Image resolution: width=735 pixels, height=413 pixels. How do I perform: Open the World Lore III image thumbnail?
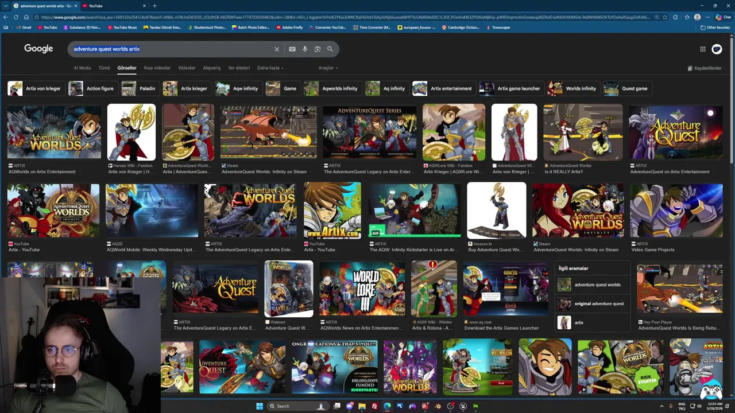pyautogui.click(x=362, y=290)
